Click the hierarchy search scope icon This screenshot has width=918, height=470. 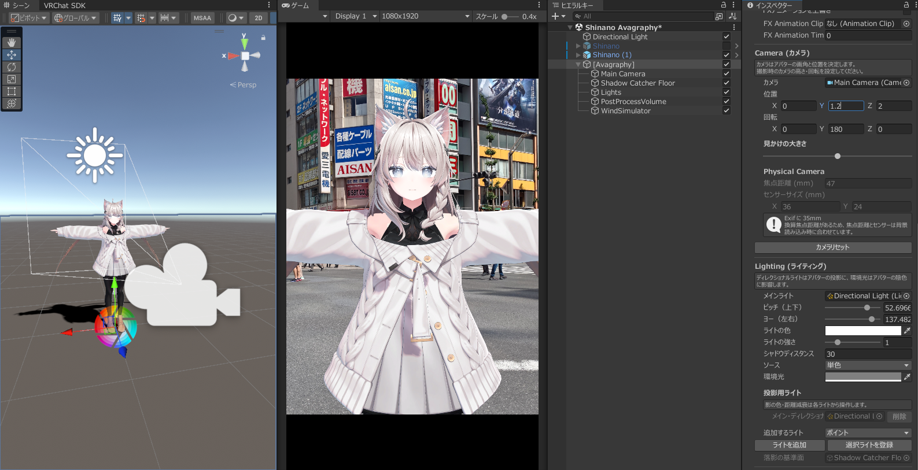pos(719,16)
